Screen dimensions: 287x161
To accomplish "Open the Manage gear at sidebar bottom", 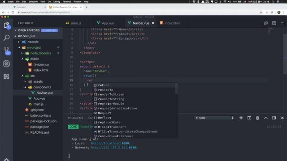I will [x=6, y=160].
